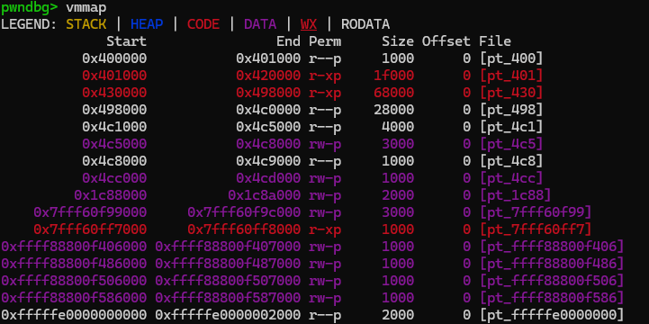The image size is (649, 324).
Task: Click the underlined WX legend label
Action: point(309,24)
